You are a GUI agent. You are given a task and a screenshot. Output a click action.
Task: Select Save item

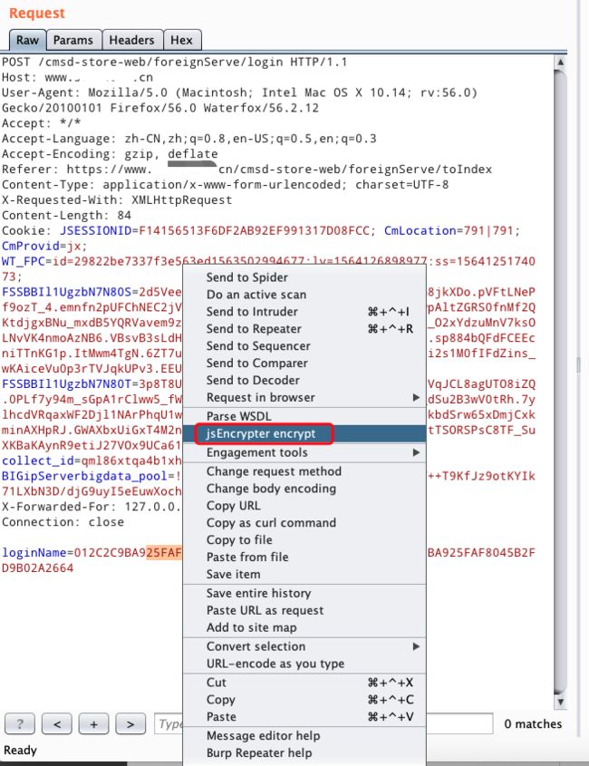[x=304, y=574]
